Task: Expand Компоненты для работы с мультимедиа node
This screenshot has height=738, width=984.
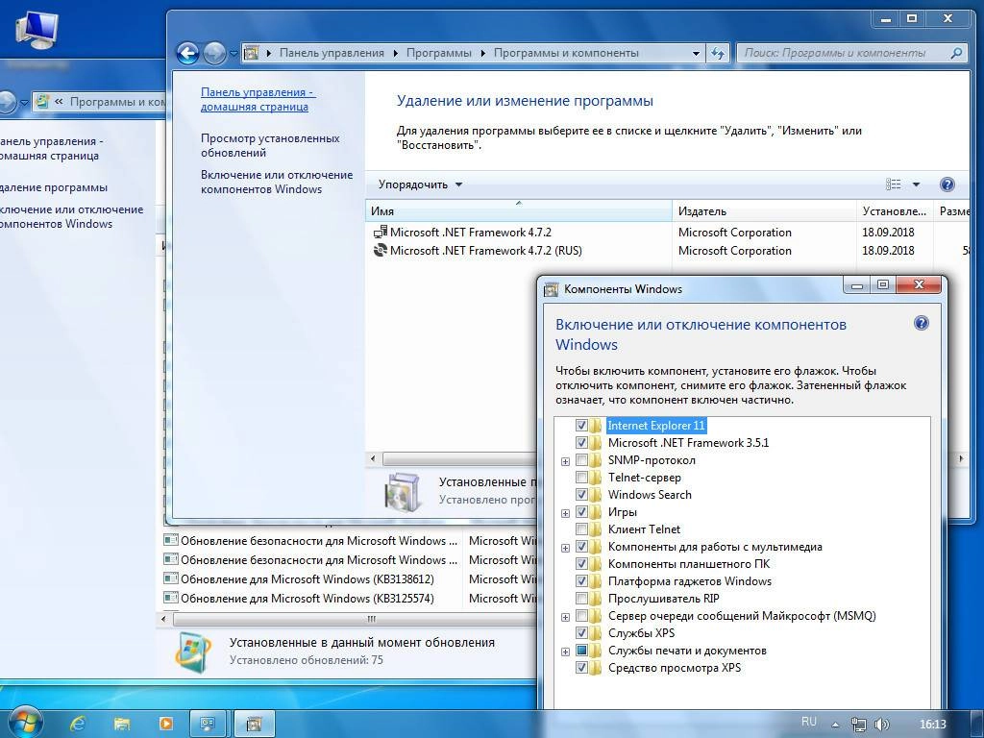Action: (565, 548)
